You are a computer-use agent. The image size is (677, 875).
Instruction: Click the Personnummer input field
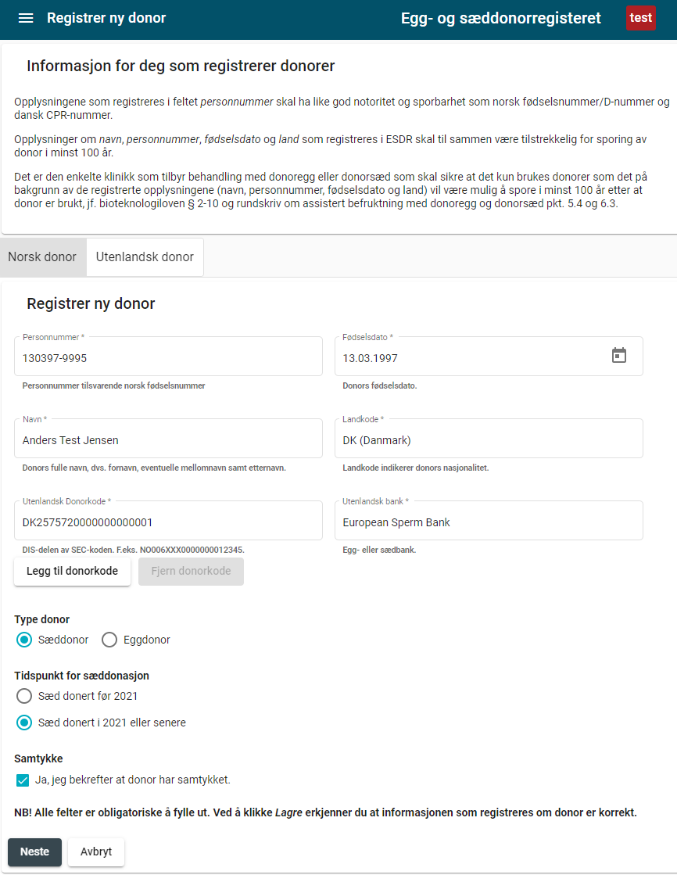click(168, 358)
